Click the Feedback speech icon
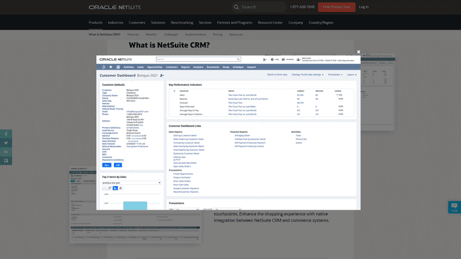The image size is (461, 259). [283, 59]
